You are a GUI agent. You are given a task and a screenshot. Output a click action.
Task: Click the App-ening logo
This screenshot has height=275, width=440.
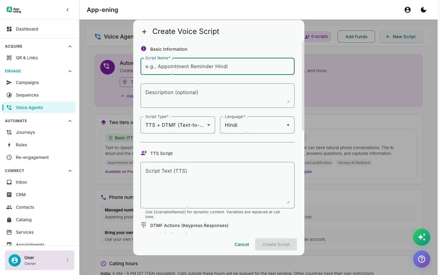(13, 9)
